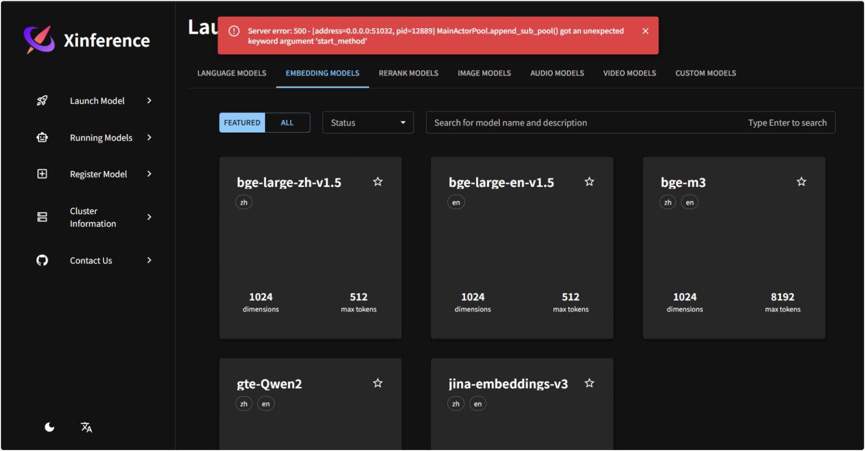Expand Launch Model chevron
The height and width of the screenshot is (451, 865).
(x=149, y=101)
